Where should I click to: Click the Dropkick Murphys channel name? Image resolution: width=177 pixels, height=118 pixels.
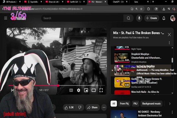click(x=139, y=62)
